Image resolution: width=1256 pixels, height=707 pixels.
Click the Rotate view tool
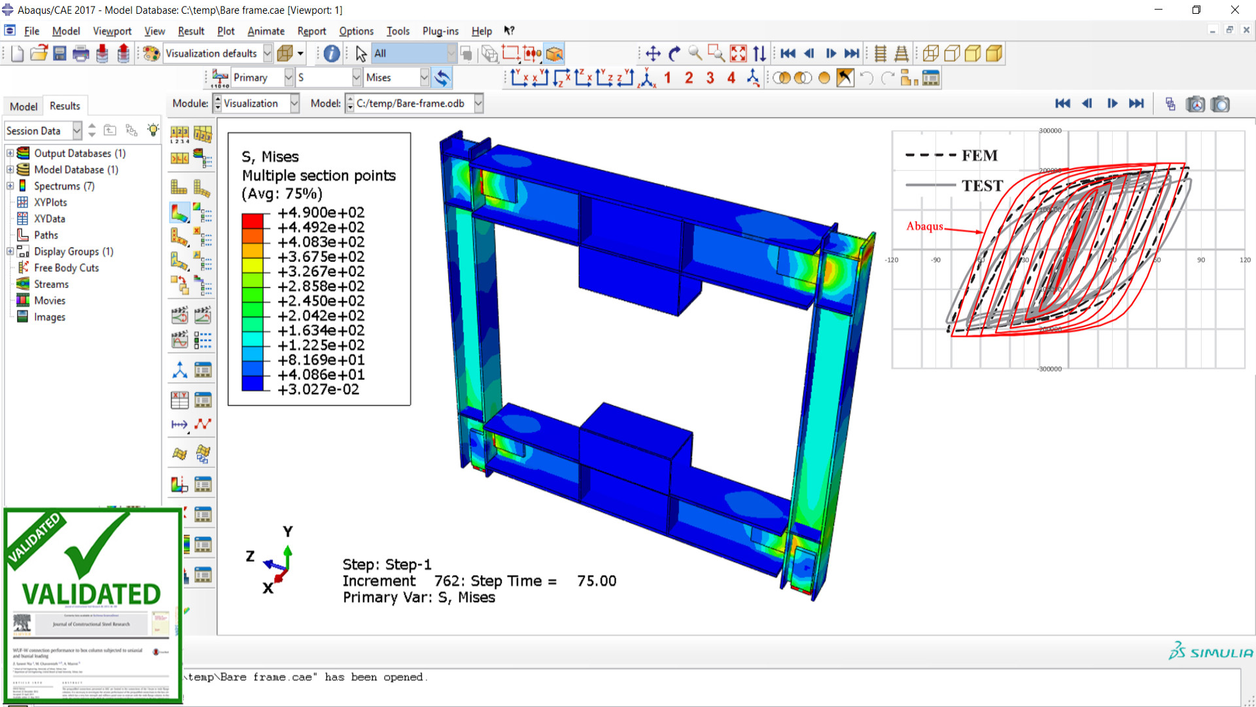tap(674, 54)
